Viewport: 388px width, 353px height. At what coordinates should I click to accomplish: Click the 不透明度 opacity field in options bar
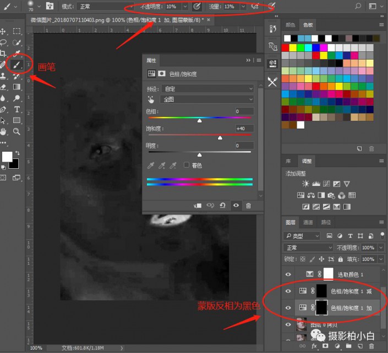point(172,7)
